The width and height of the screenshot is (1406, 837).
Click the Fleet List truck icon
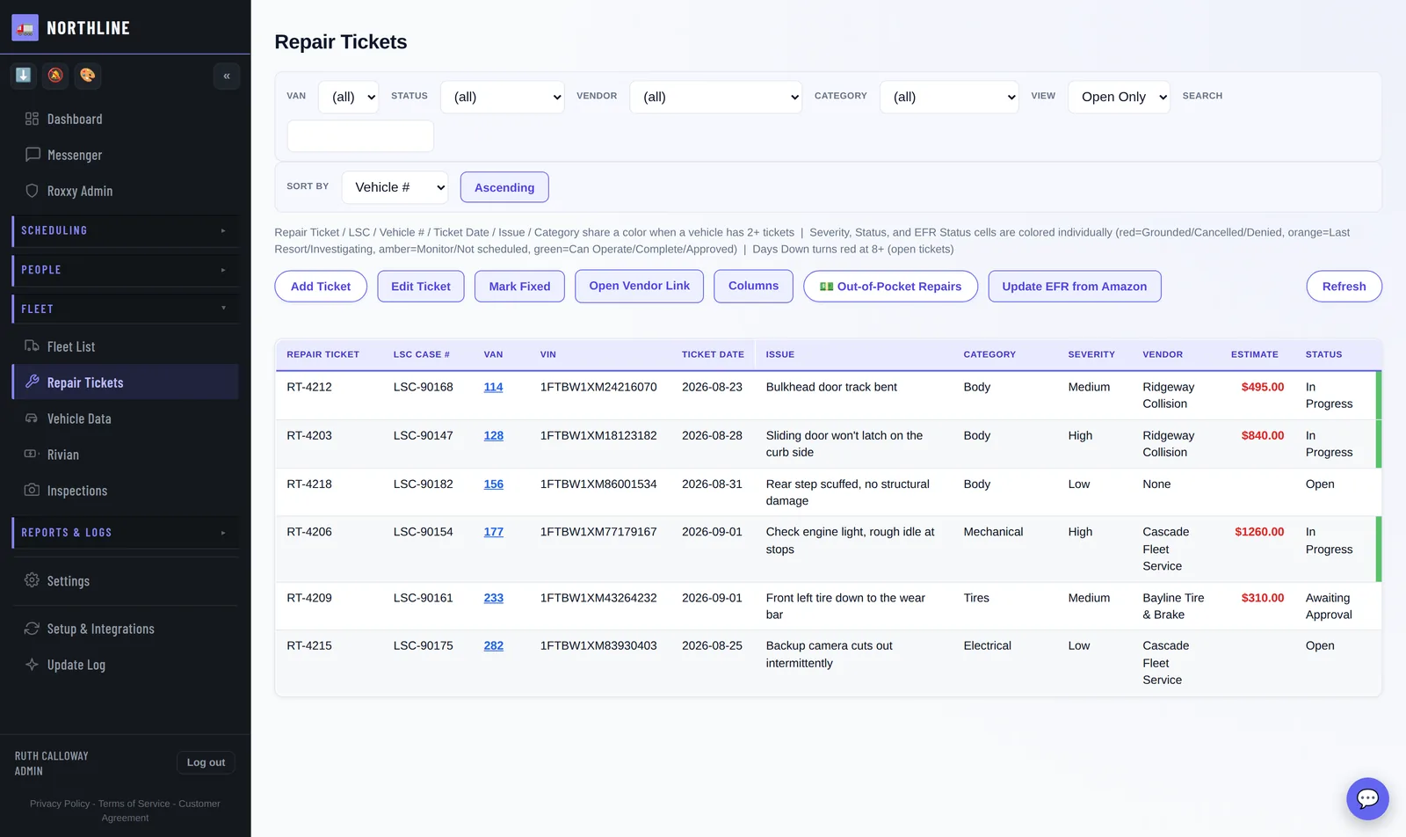point(32,346)
